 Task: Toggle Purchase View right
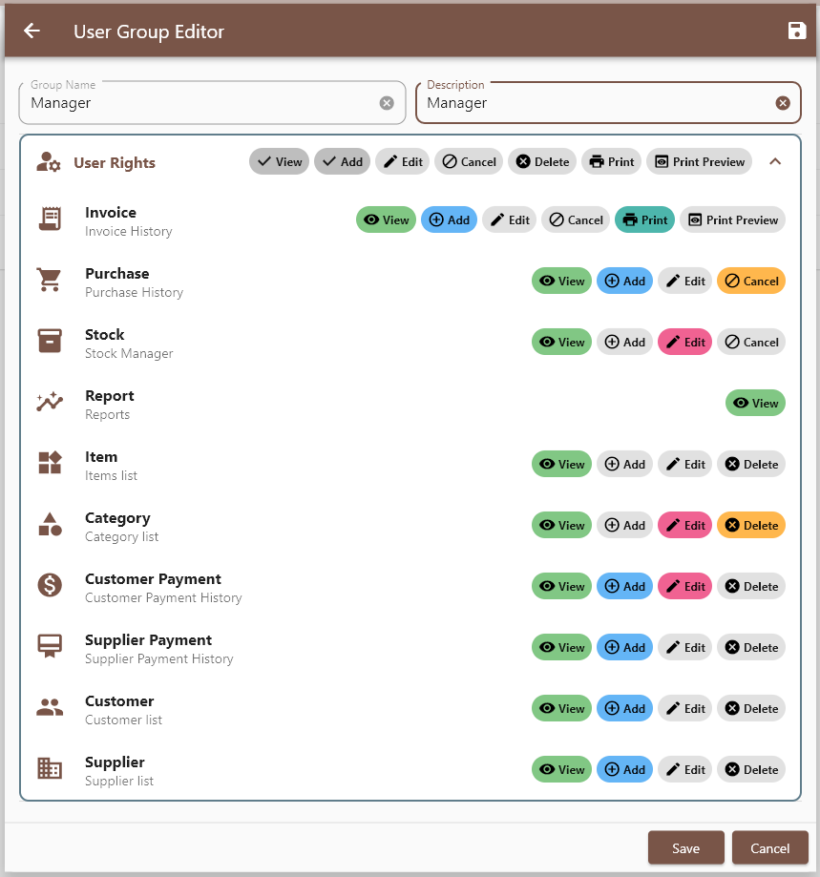(x=561, y=281)
